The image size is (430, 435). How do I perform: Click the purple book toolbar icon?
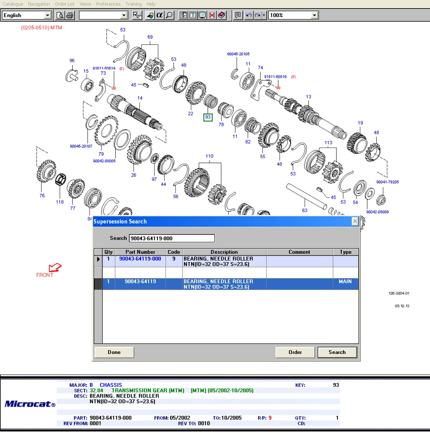coord(222,15)
